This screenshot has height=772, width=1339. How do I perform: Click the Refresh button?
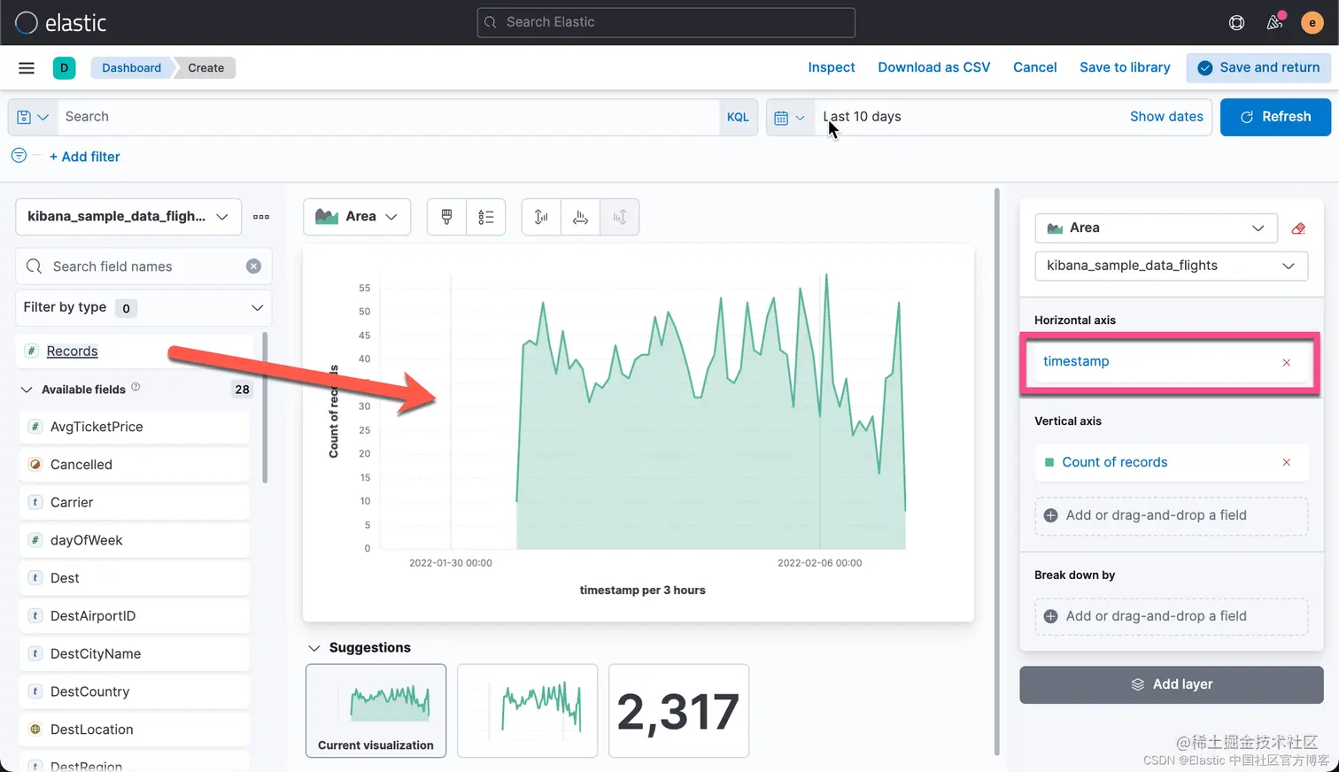(x=1275, y=117)
